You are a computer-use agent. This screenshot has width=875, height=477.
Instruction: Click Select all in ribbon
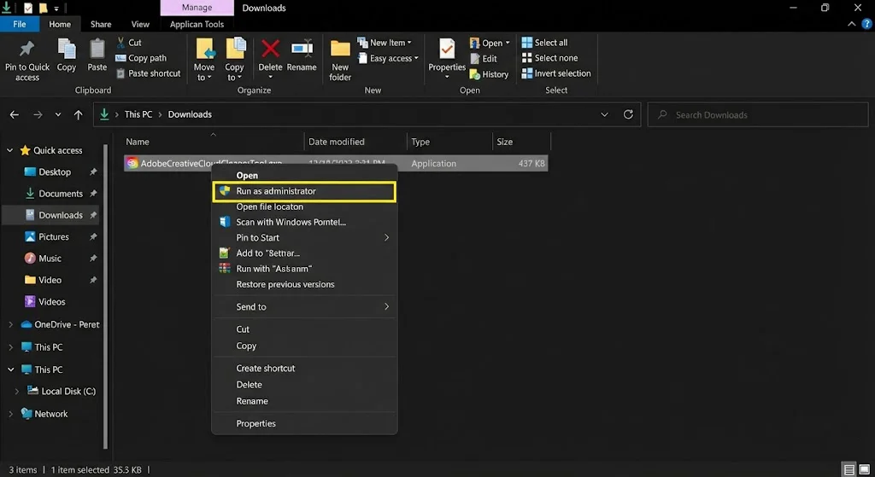tap(550, 43)
